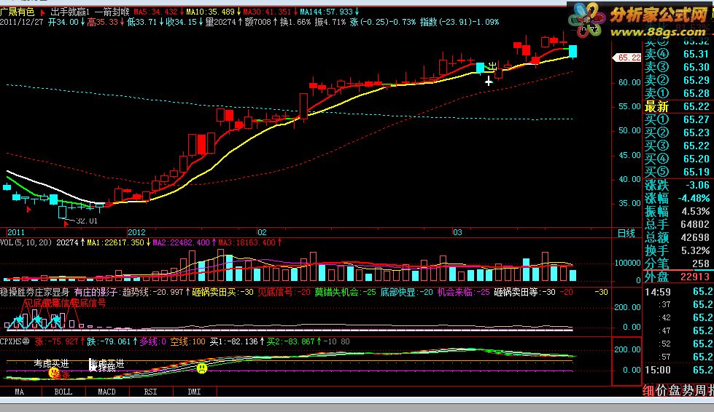Image resolution: width=714 pixels, height=412 pixels.
Task: Click the 稳操胜券庄家显身 indicator title
Action: point(35,292)
